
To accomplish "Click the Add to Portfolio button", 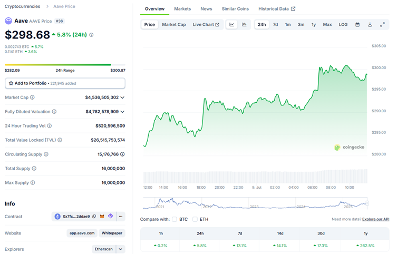I will pos(65,83).
